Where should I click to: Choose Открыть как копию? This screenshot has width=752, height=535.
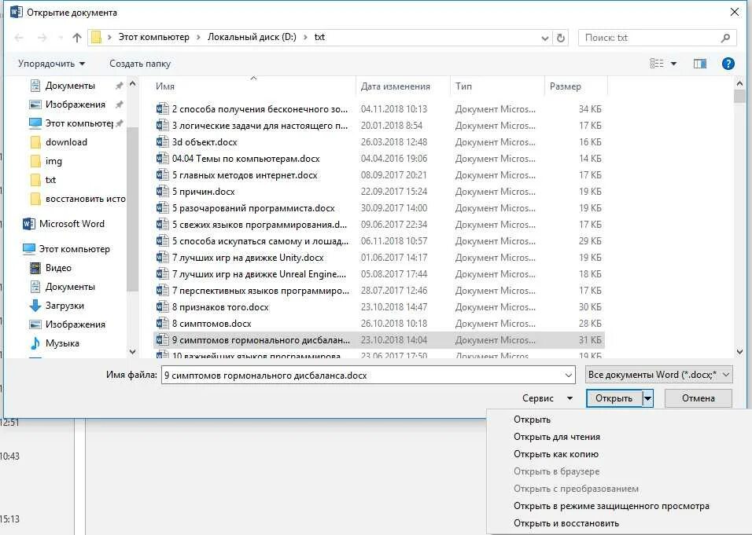pos(556,453)
